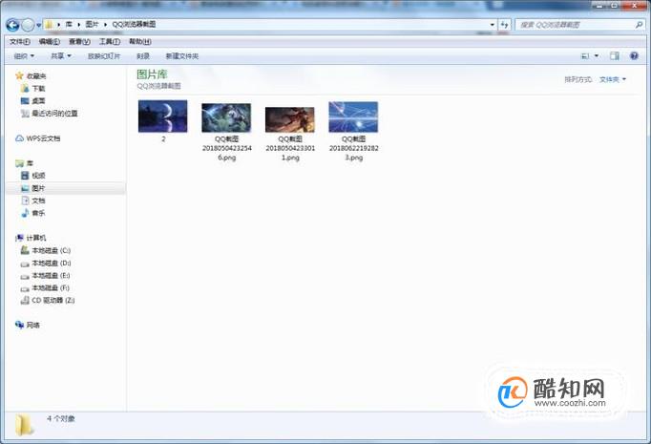Click the folder icon in details pane
651x444 pixels.
(x=25, y=425)
